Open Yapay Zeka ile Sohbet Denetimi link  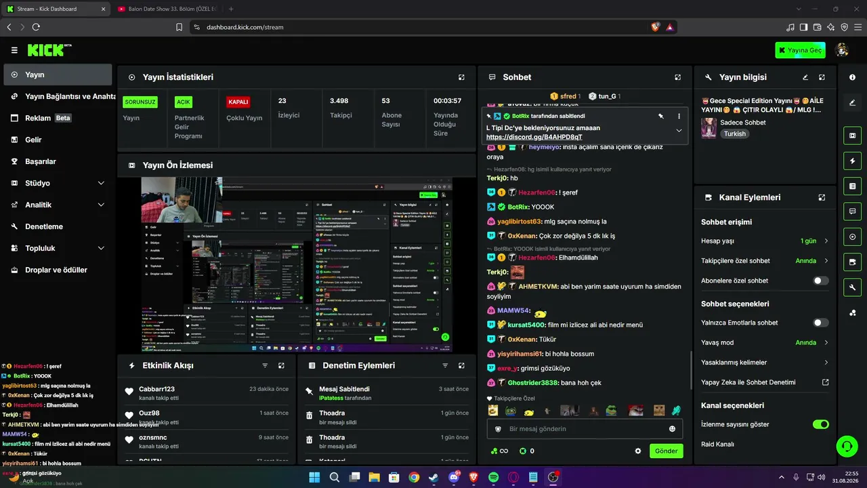coord(765,382)
